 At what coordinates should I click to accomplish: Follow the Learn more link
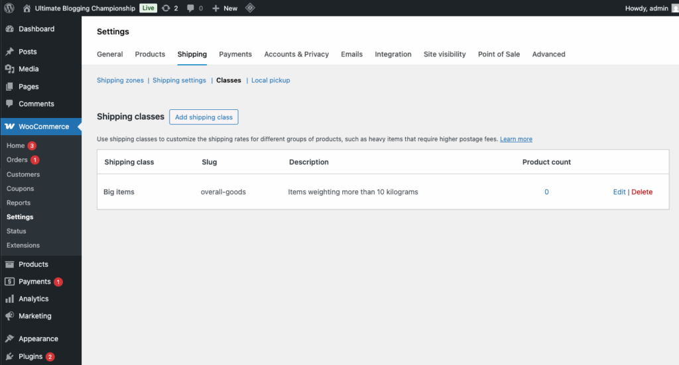tap(516, 139)
